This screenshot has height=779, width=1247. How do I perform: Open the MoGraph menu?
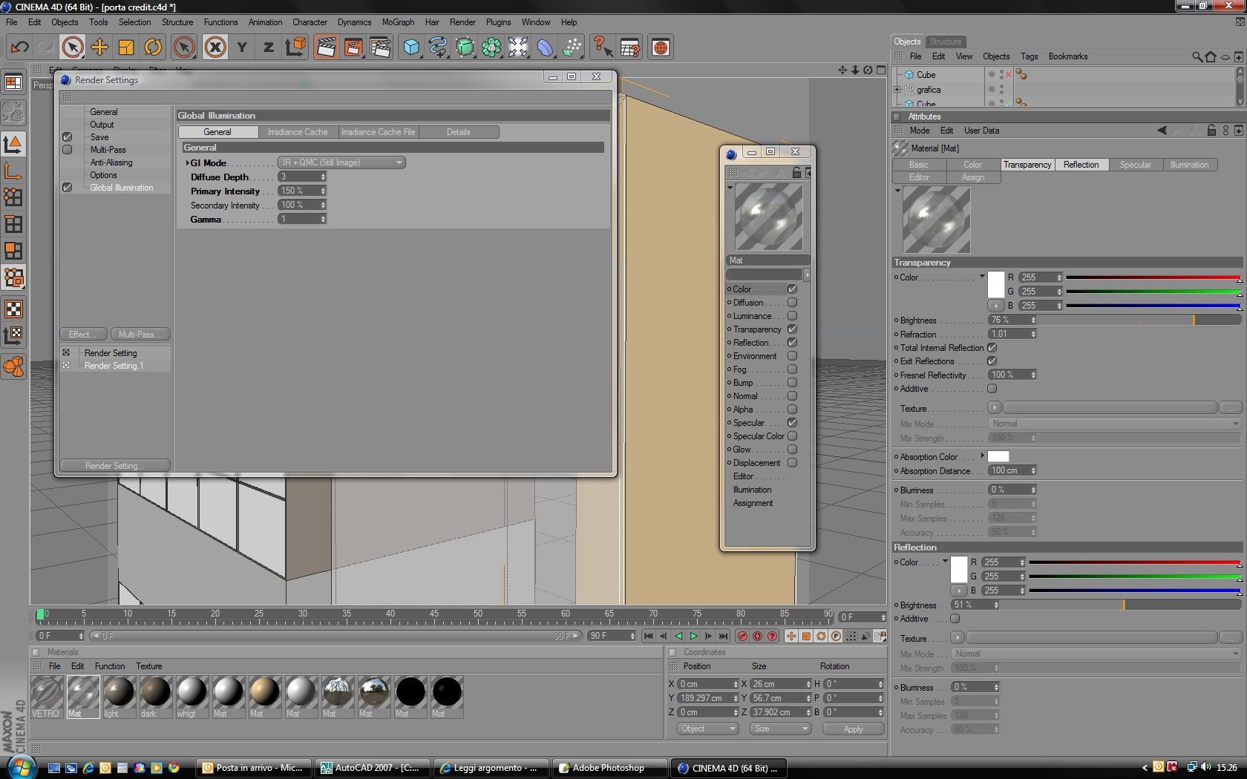pos(398,22)
